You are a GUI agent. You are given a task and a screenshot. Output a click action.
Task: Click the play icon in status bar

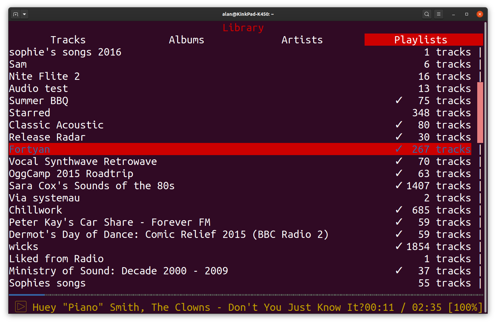click(21, 307)
